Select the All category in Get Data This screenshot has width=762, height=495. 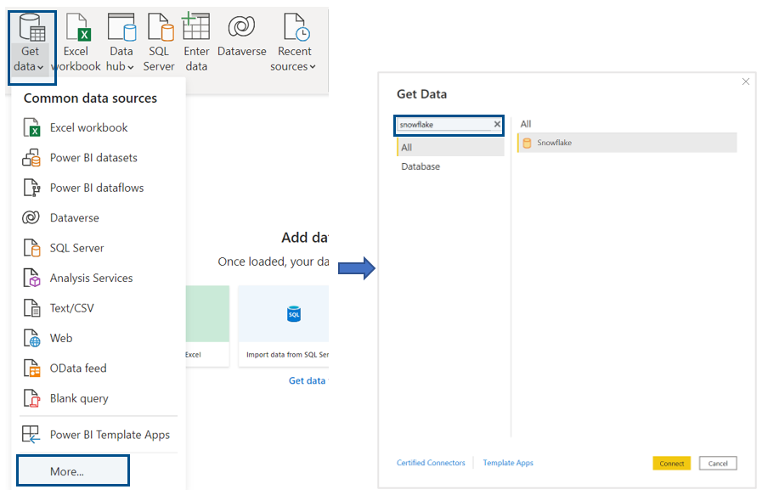tap(450, 148)
